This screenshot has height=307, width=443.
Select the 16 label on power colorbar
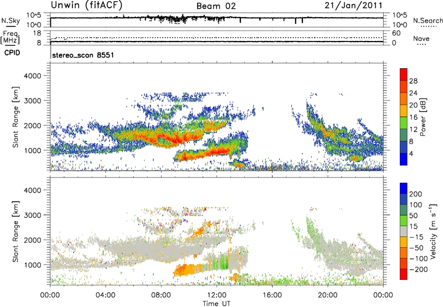click(413, 117)
